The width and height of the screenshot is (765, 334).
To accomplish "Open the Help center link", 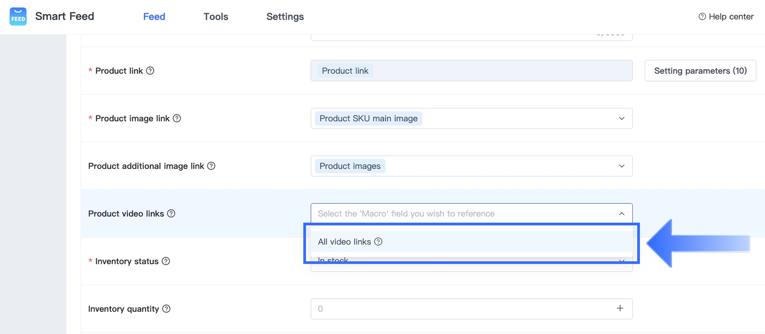I will [726, 17].
